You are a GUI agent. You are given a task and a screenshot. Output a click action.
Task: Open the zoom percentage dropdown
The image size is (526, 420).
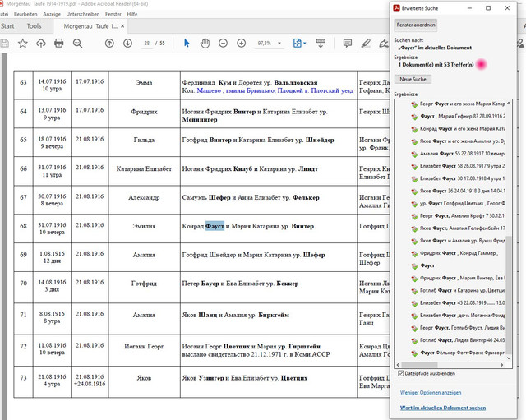279,44
